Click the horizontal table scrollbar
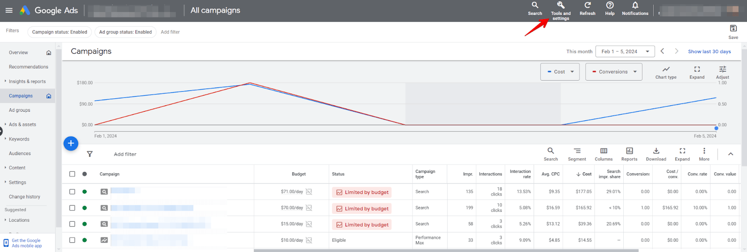This screenshot has width=747, height=252. click(446, 251)
